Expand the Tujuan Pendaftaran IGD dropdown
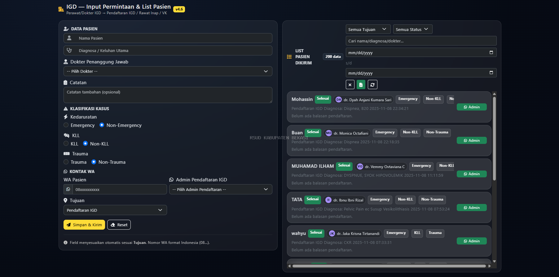This screenshot has height=277, width=559. (115, 210)
